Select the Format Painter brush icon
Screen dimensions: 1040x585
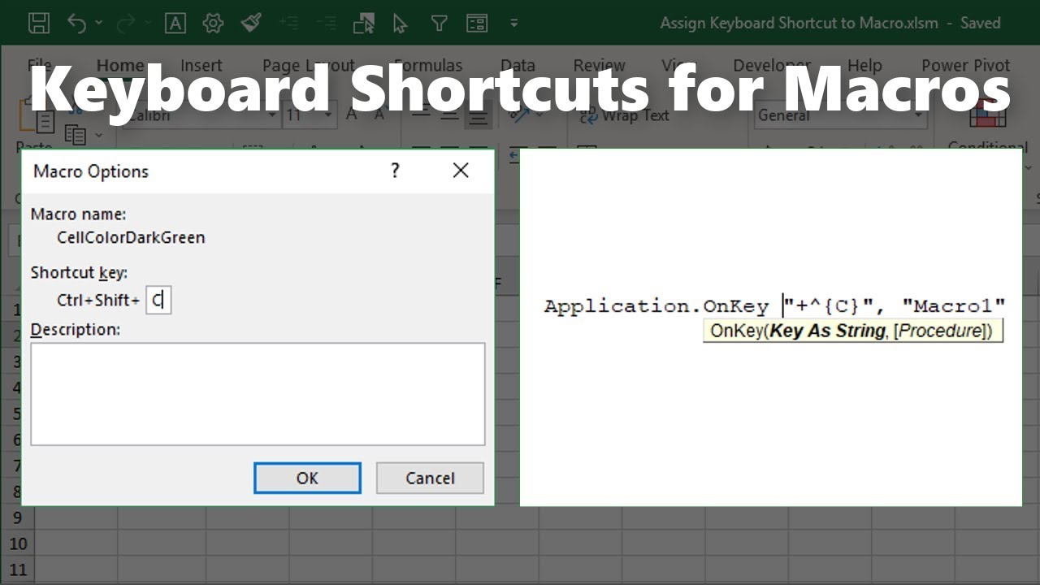click(251, 24)
